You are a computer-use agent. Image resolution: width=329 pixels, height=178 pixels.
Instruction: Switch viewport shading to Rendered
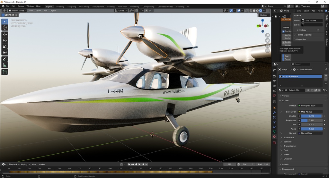coord(261,11)
